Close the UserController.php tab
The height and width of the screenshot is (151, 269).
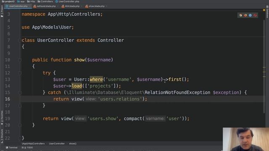(29, 6)
